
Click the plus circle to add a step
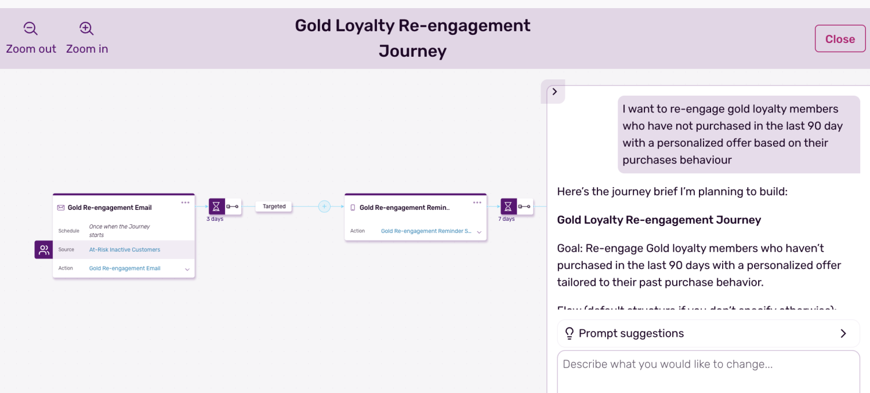point(324,206)
